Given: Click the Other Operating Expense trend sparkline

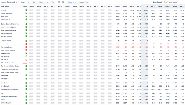Looking at the screenshot, I should point(26,27).
